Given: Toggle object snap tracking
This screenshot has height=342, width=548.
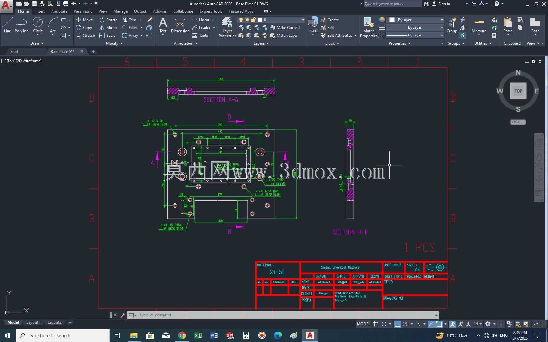Looking at the screenshot, I should 431,324.
